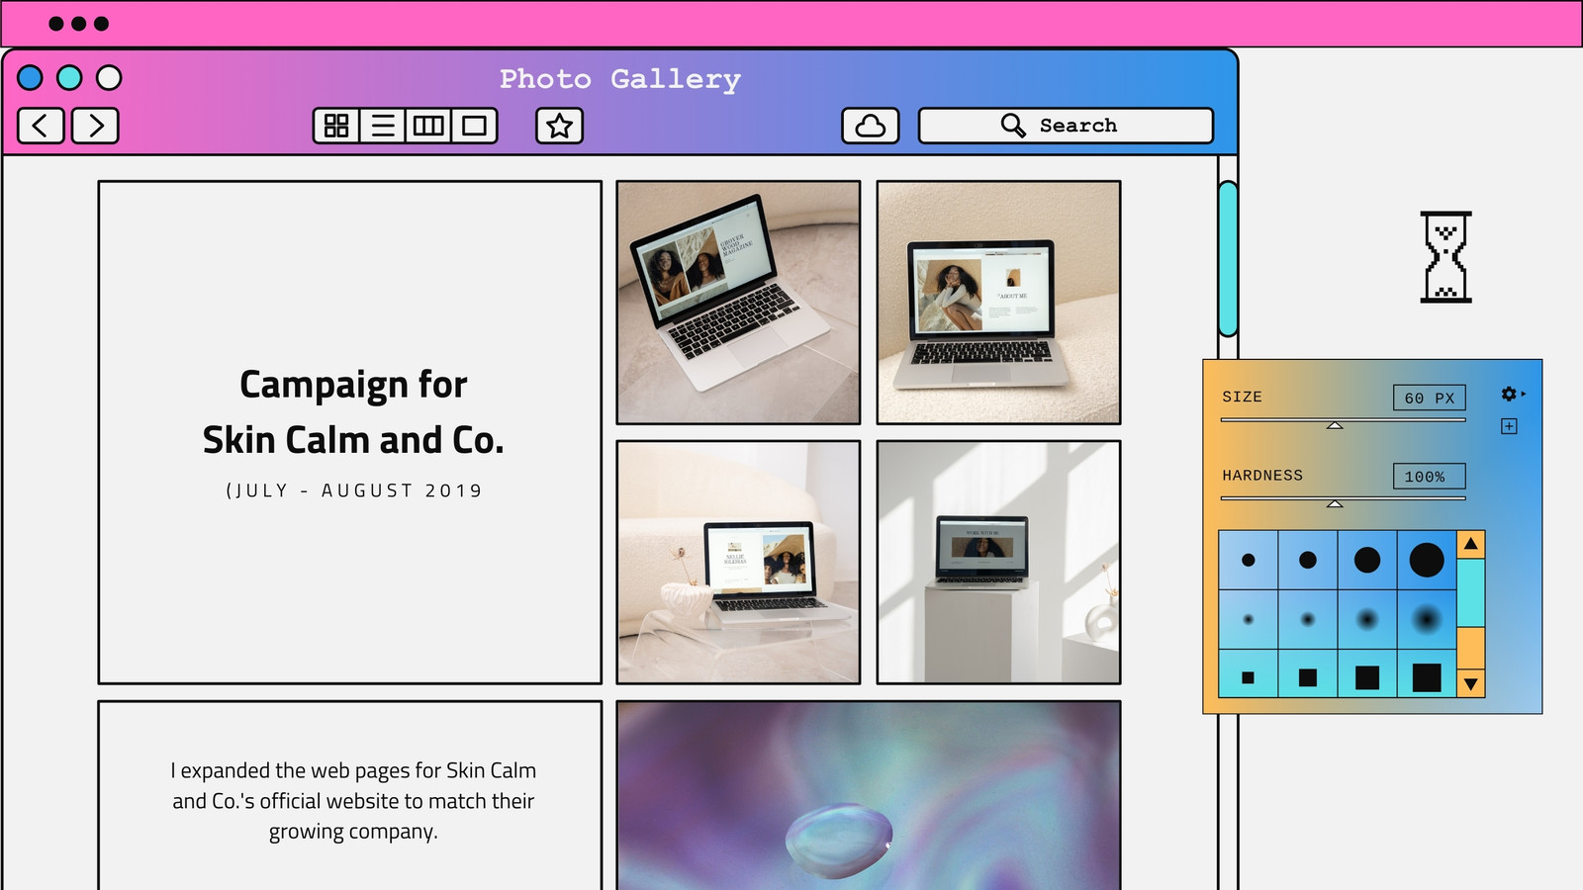Go back with the left arrow button
This screenshot has height=890, width=1583.
point(41,126)
